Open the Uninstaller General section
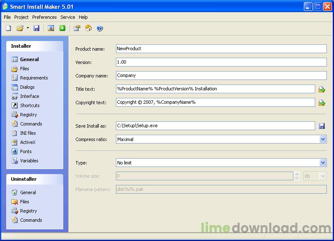Viewport: 334px width, 241px height. pyautogui.click(x=24, y=192)
